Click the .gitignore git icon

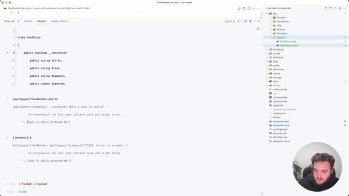(270, 105)
